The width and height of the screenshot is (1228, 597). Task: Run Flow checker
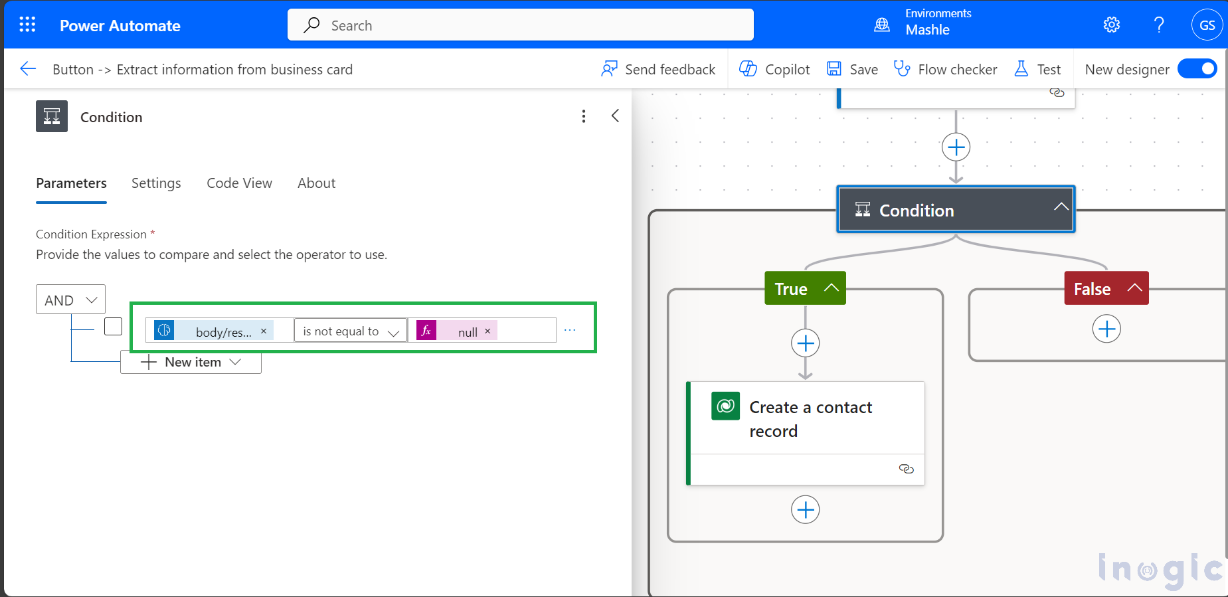coord(945,69)
